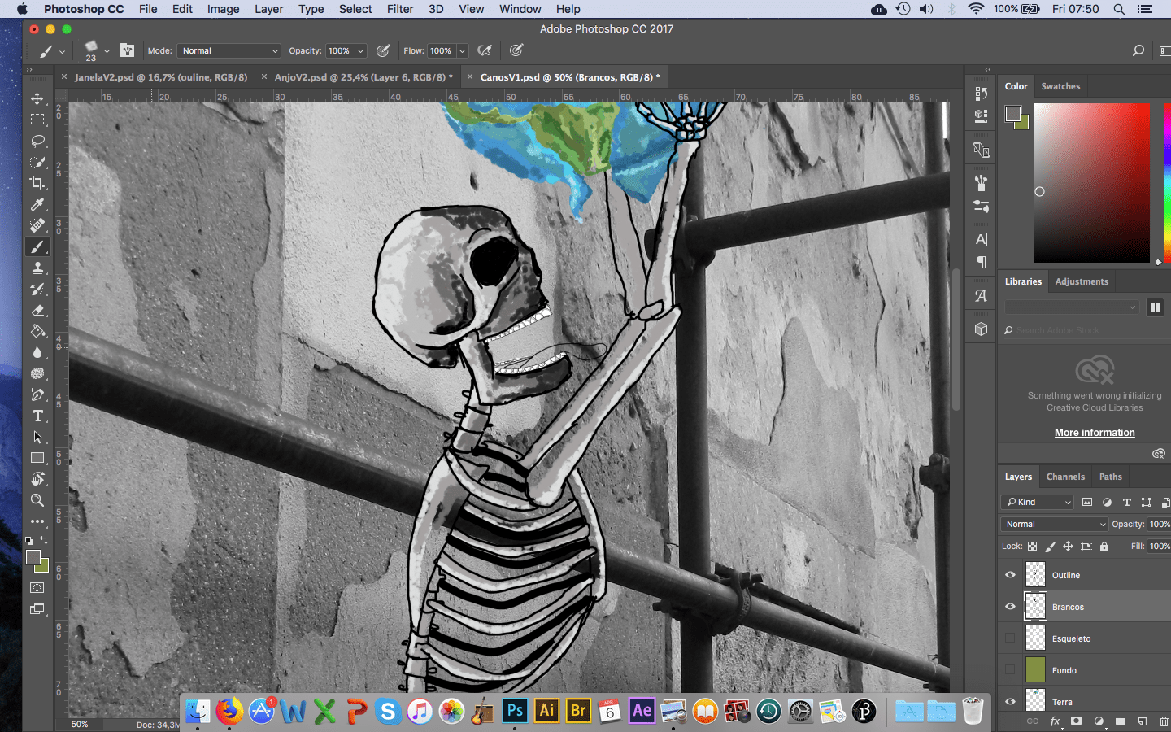1171x732 pixels.
Task: Select the Crop tool
Action: (37, 183)
